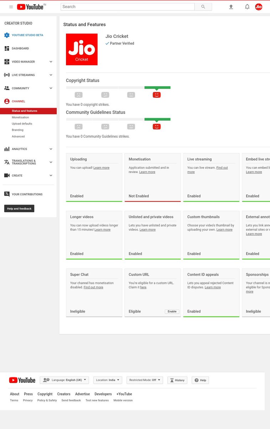Viewport: 270px width, 429px height.
Task: Select Monetisation under Channel
Action: click(20, 117)
